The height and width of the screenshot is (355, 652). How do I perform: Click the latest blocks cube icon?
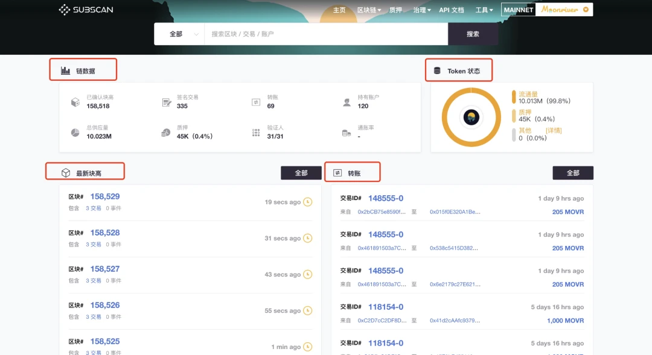click(x=66, y=173)
